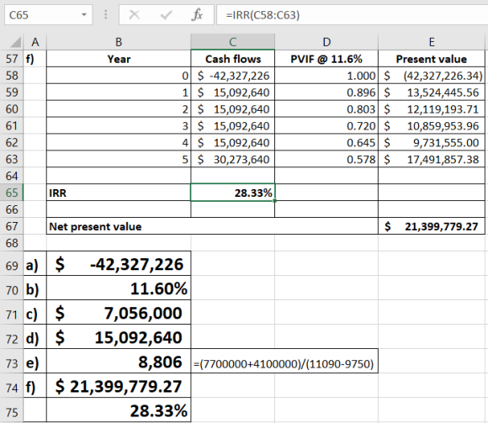Cancel formula entry with the X icon
This screenshot has width=488, height=423.
[x=135, y=14]
